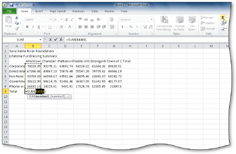Cancel the formula entry with the X icon
The image size is (236, 154).
tap(51, 40)
